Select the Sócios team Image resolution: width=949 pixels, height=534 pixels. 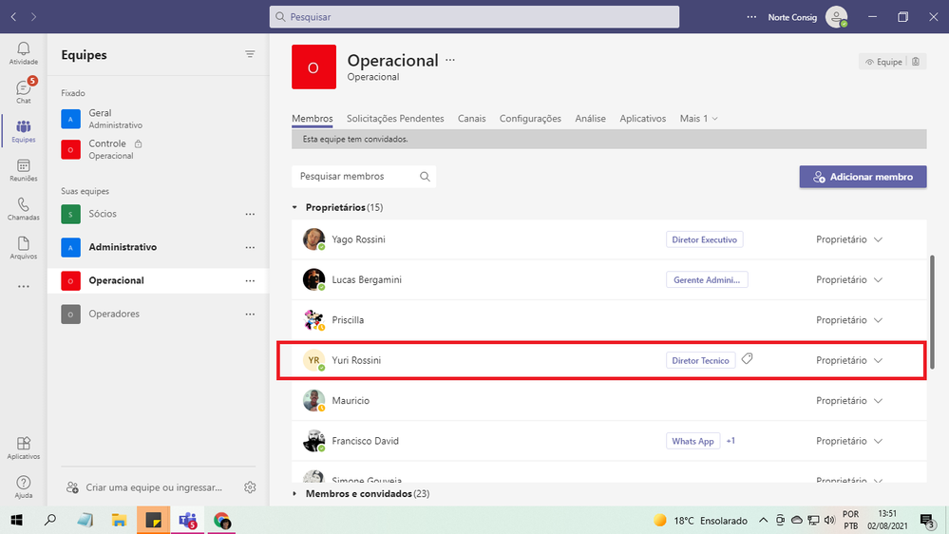click(158, 214)
